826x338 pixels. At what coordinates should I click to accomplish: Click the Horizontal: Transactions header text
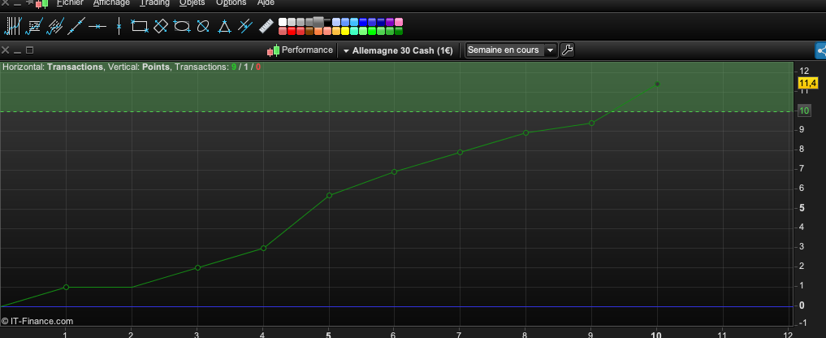pos(53,67)
